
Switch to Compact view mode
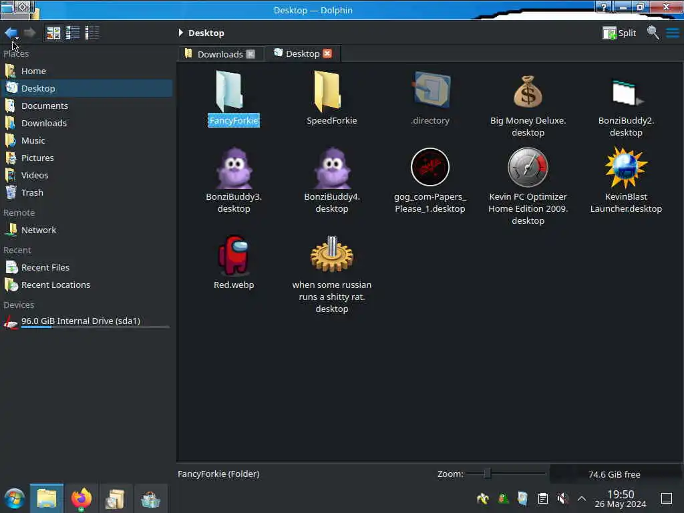73,33
